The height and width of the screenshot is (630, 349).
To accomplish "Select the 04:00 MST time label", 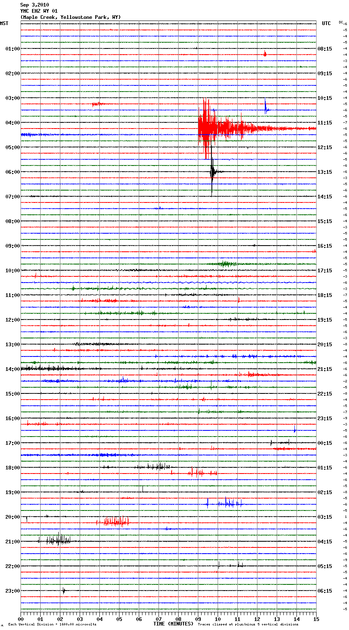I will 12,123.
